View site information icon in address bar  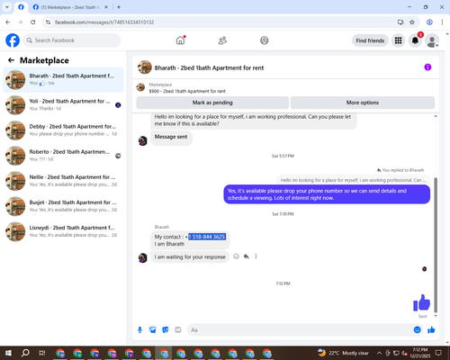[48, 22]
